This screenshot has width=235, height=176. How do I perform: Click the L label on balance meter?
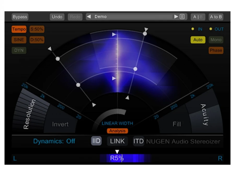(x=15, y=158)
